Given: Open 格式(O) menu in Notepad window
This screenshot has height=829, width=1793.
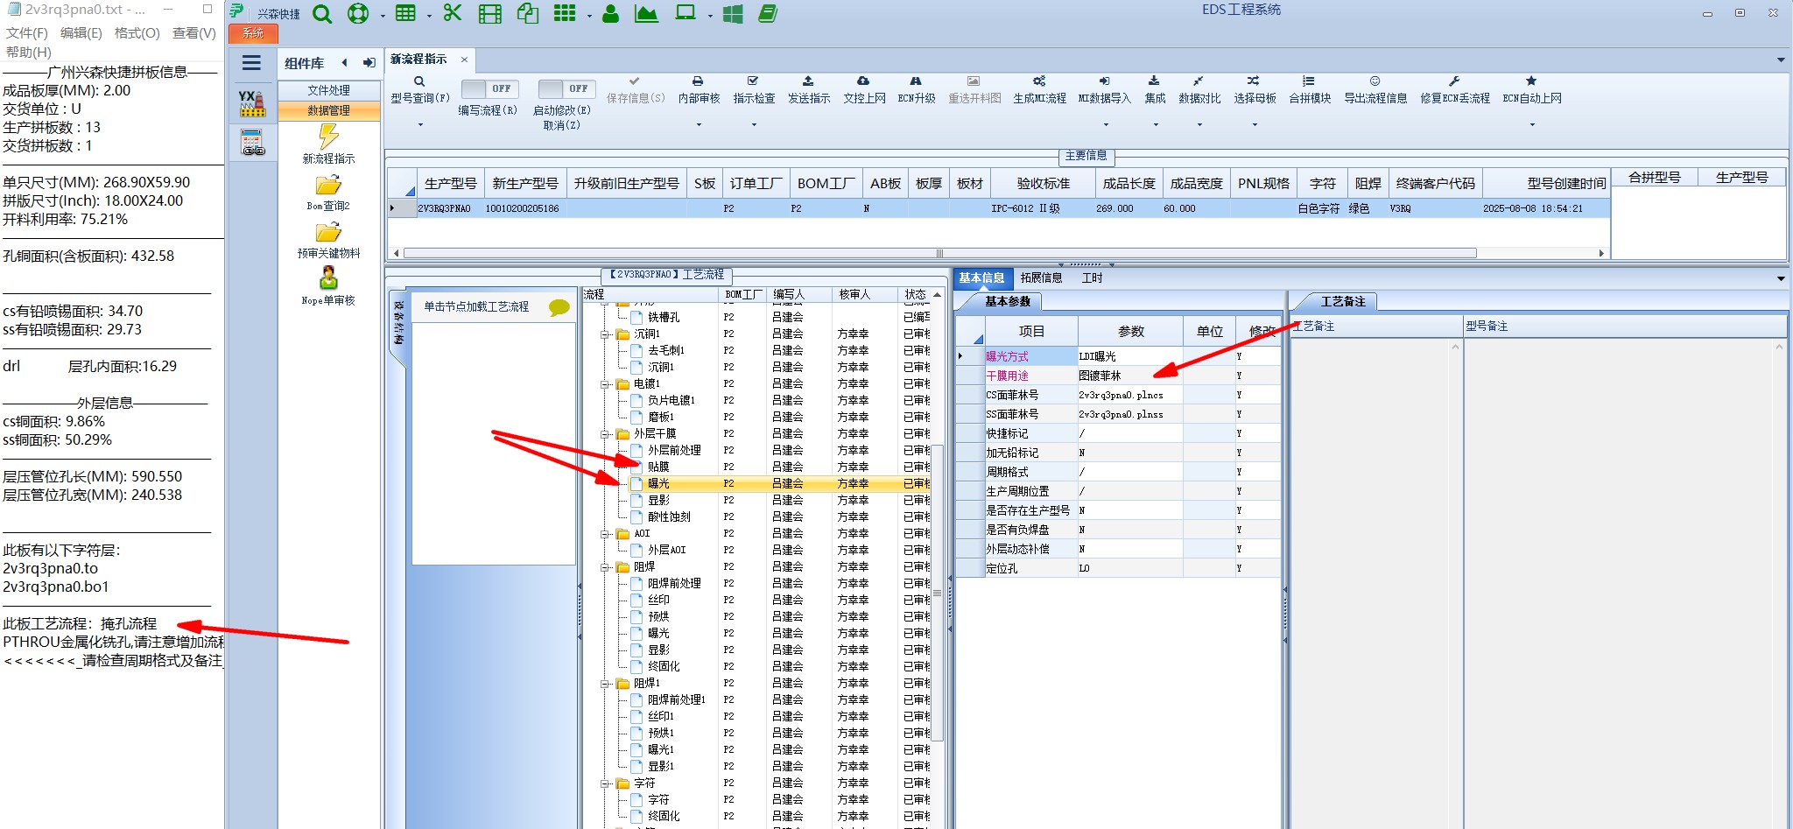Looking at the screenshot, I should coord(137,33).
